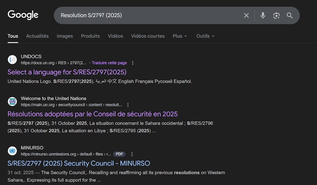This screenshot has height=185, width=317.
Task: Clear the search query with X icon
Action: 246,15
